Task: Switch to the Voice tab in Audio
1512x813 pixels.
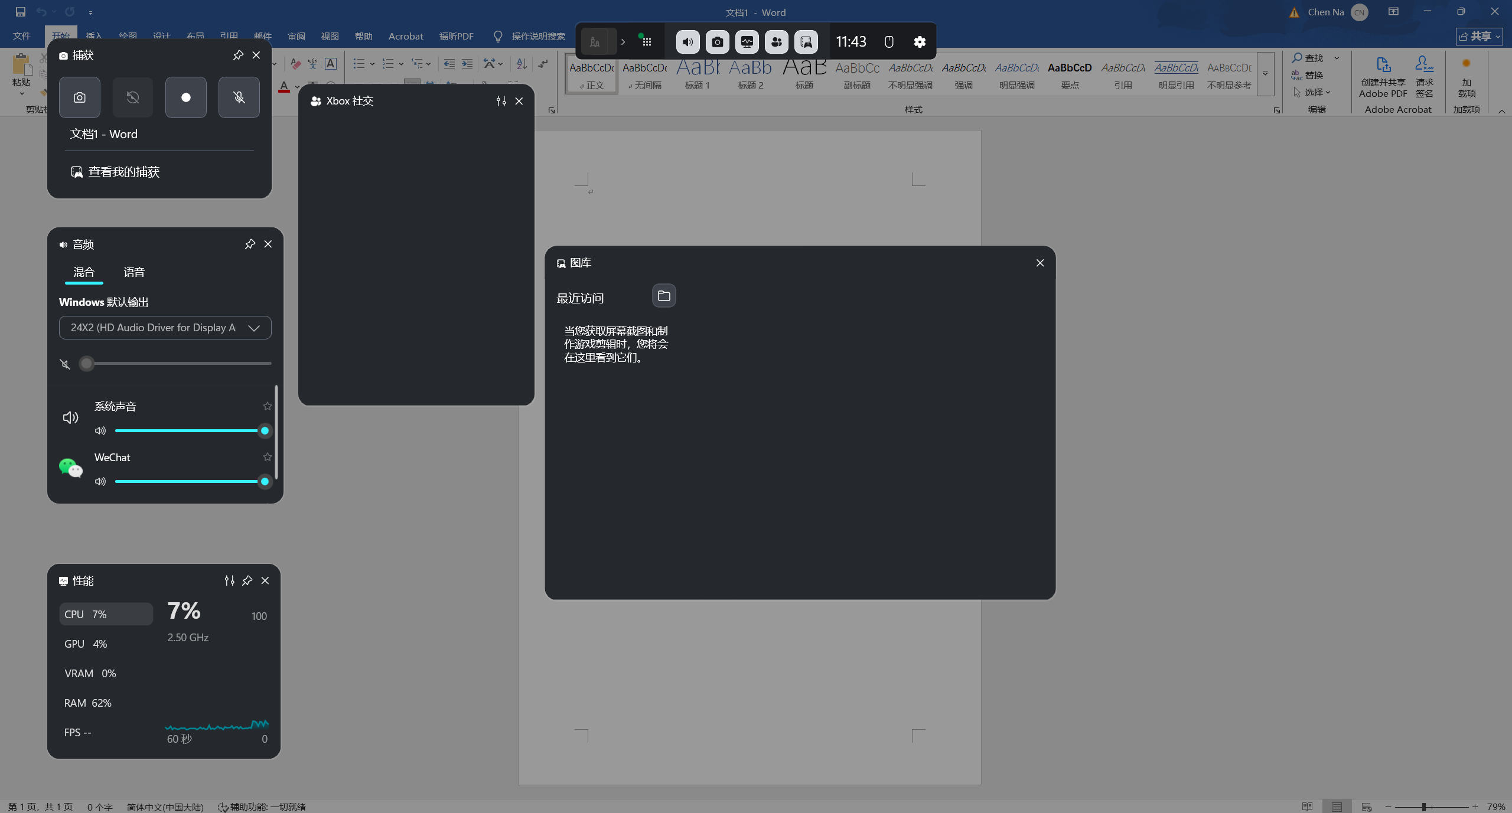Action: 134,272
